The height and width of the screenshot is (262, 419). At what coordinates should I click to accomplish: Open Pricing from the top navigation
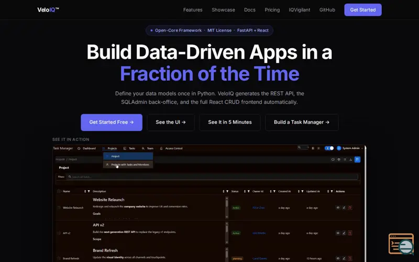tap(272, 10)
